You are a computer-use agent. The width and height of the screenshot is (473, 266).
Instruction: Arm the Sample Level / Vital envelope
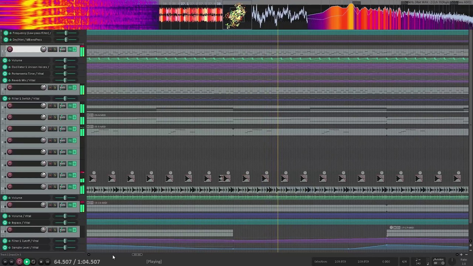(x=5, y=248)
